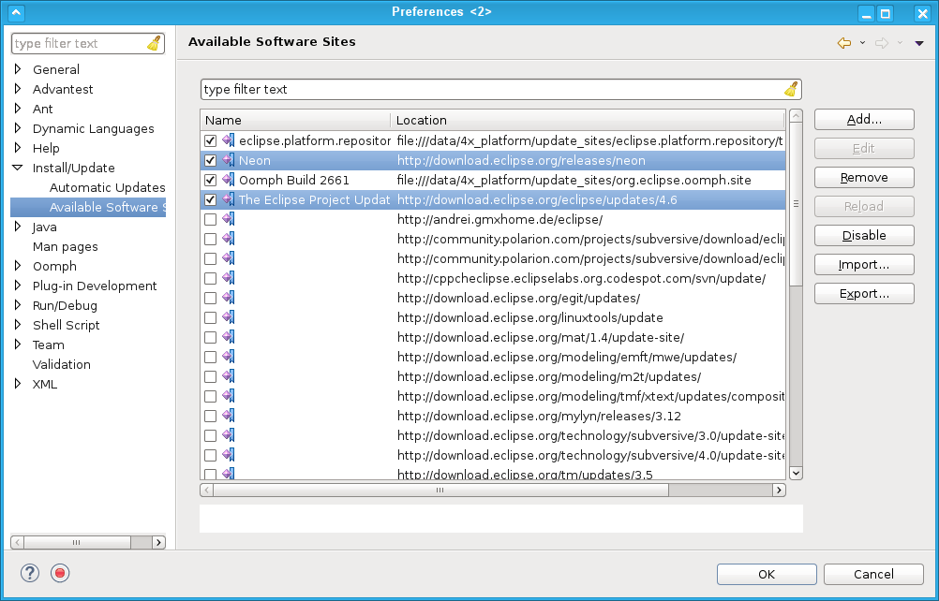Viewport: 939px width, 601px height.
Task: Uncheck the Neon site checkbox
Action: click(x=210, y=161)
